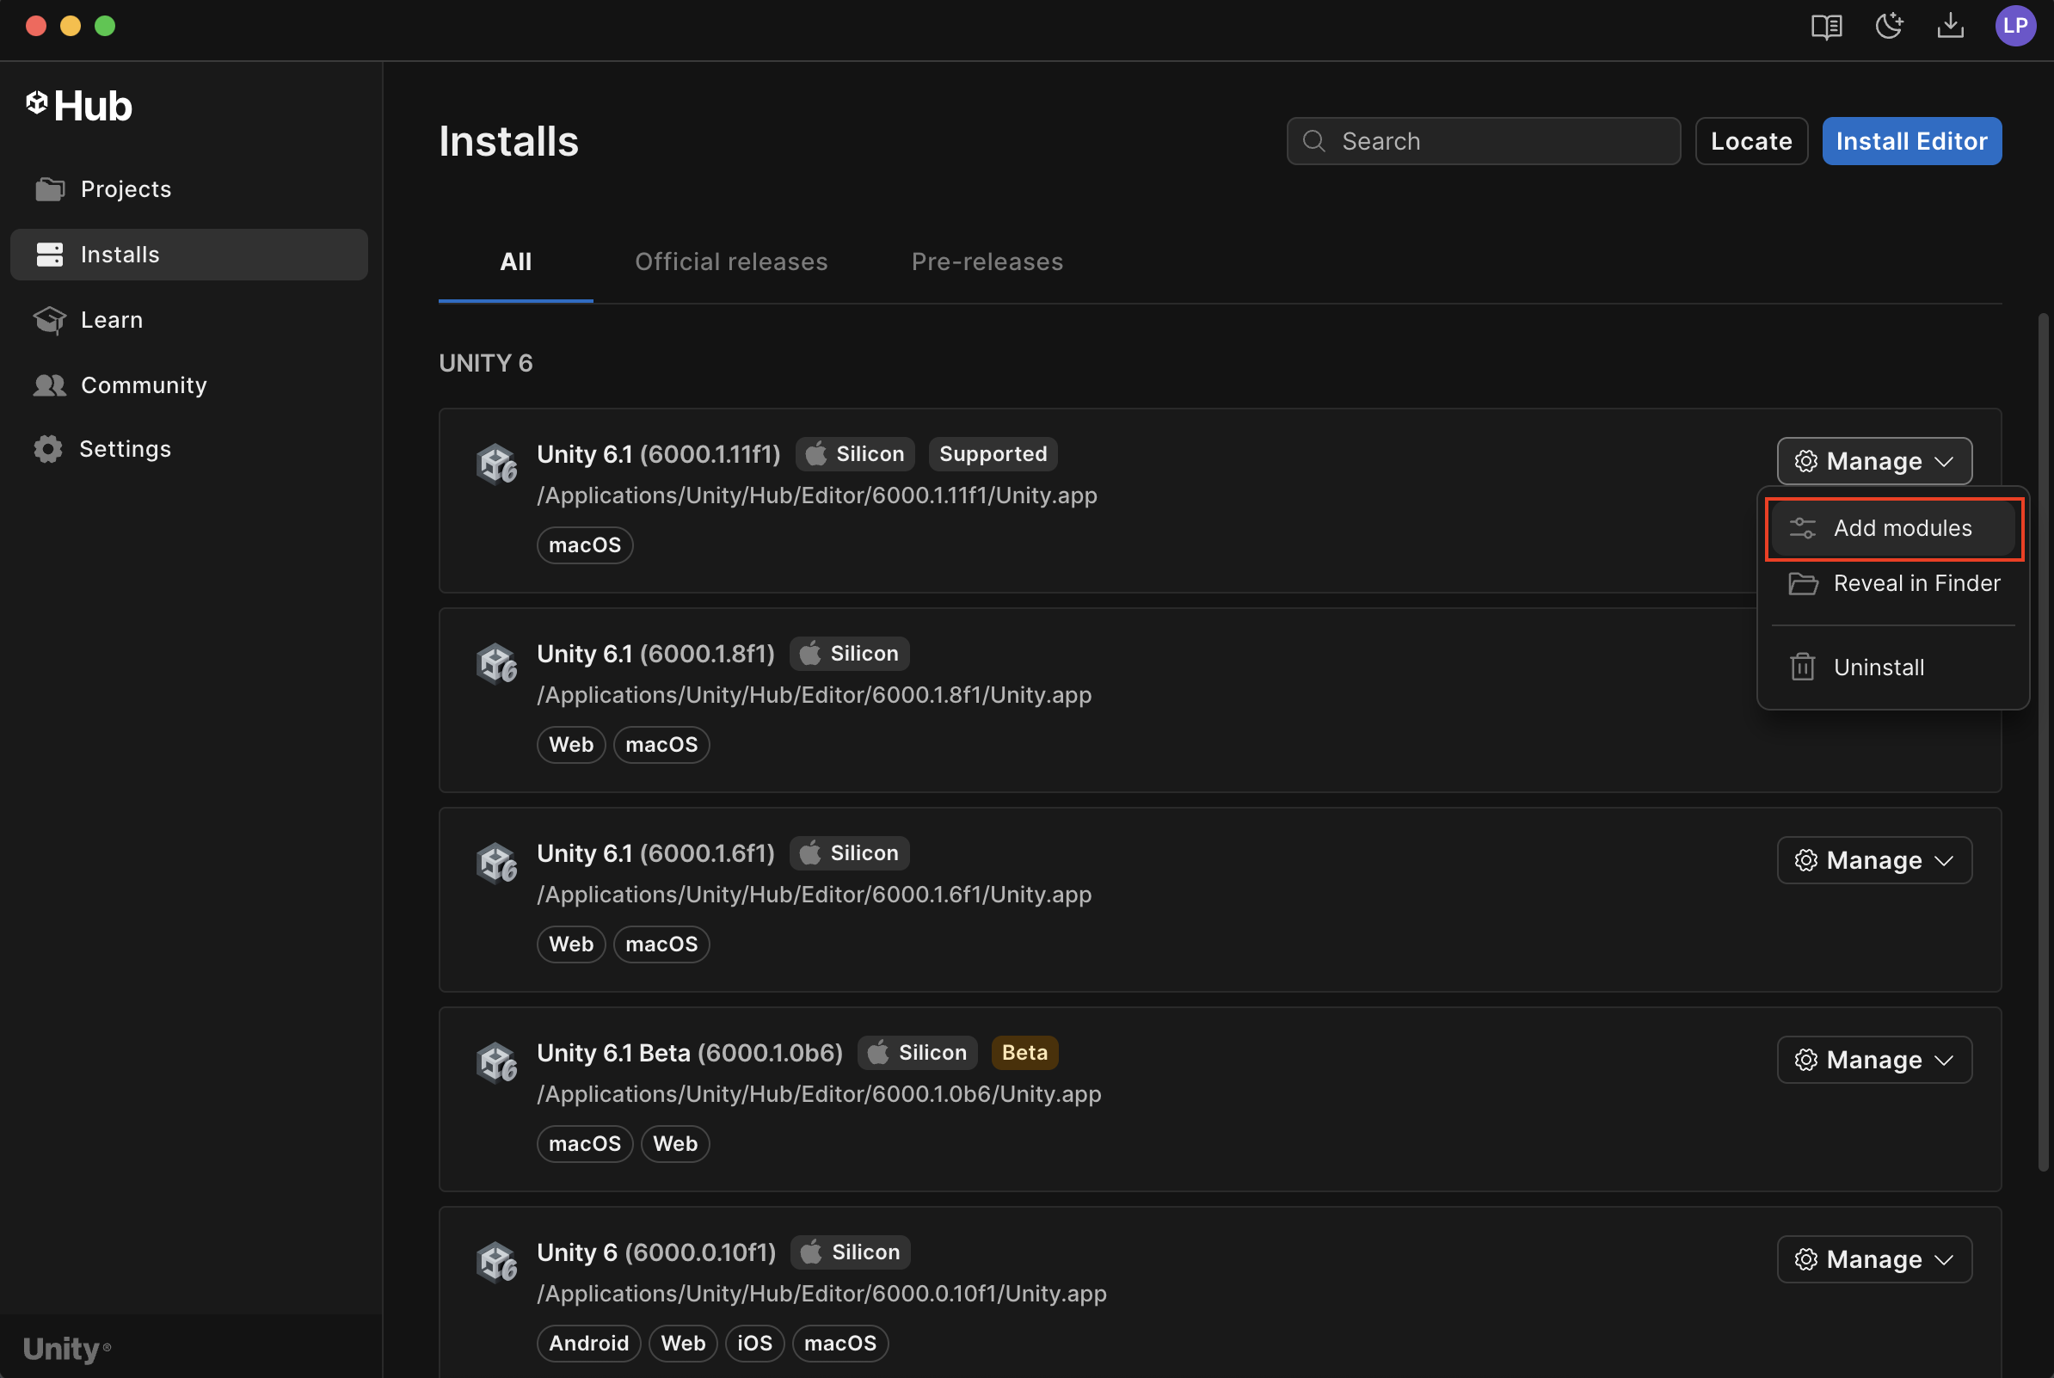
Task: Select Uninstall from the Manage menu
Action: click(x=1879, y=667)
